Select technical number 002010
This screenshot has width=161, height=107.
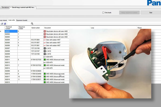click(7, 57)
